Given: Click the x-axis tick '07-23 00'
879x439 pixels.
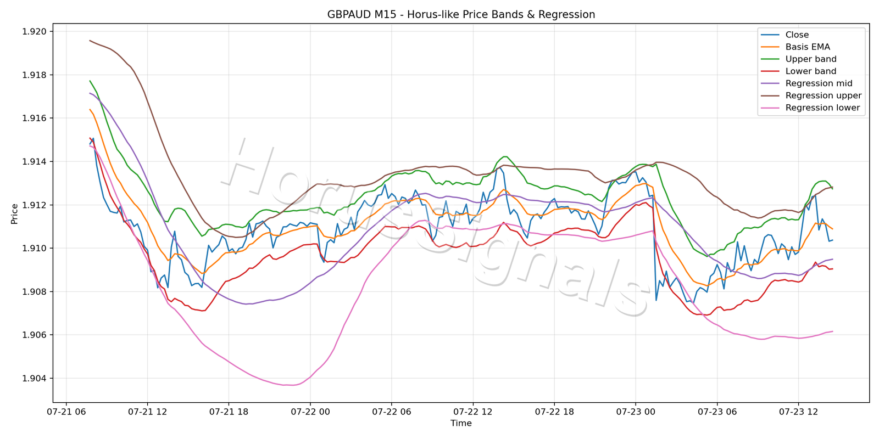Looking at the screenshot, I should 635,412.
